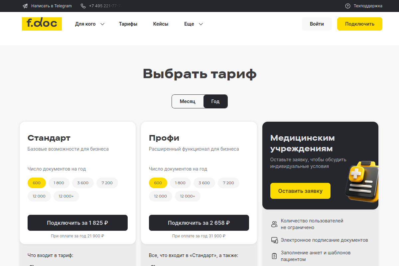Screen dimensions: 399x266
Task: Click the 3D medical clipboard illustration
Action: [x=362, y=181]
